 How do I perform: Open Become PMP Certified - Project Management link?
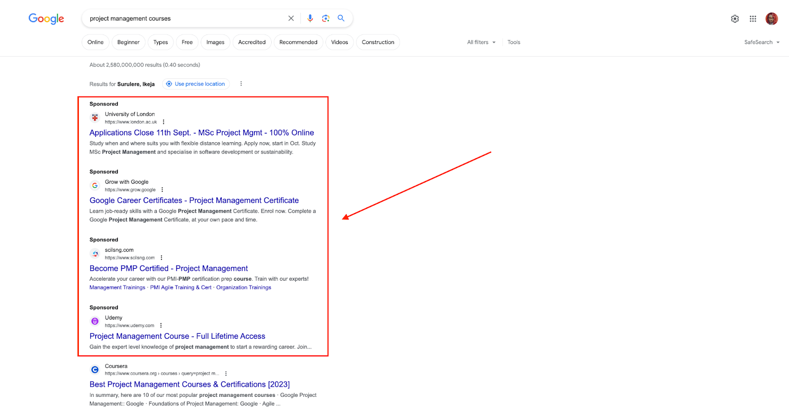(169, 268)
